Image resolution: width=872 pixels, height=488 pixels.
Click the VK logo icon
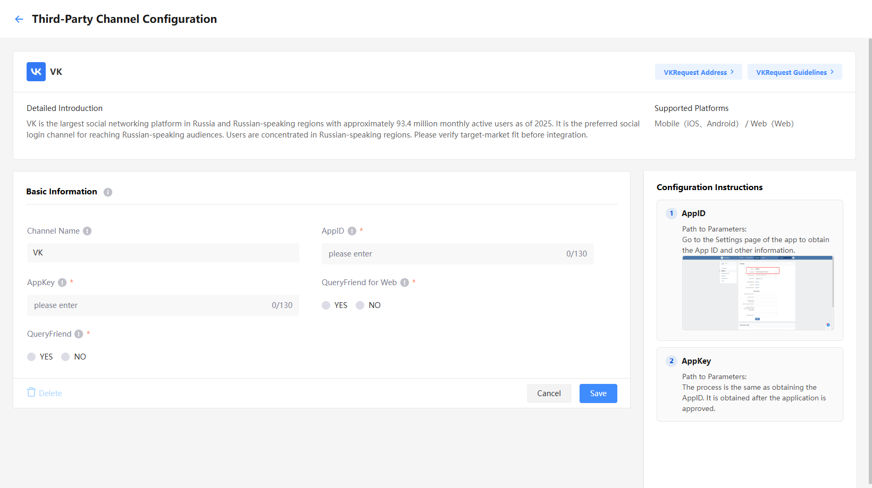coord(36,72)
